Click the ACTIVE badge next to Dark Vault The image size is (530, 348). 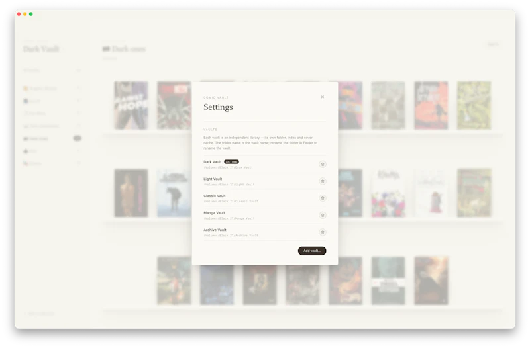231,162
